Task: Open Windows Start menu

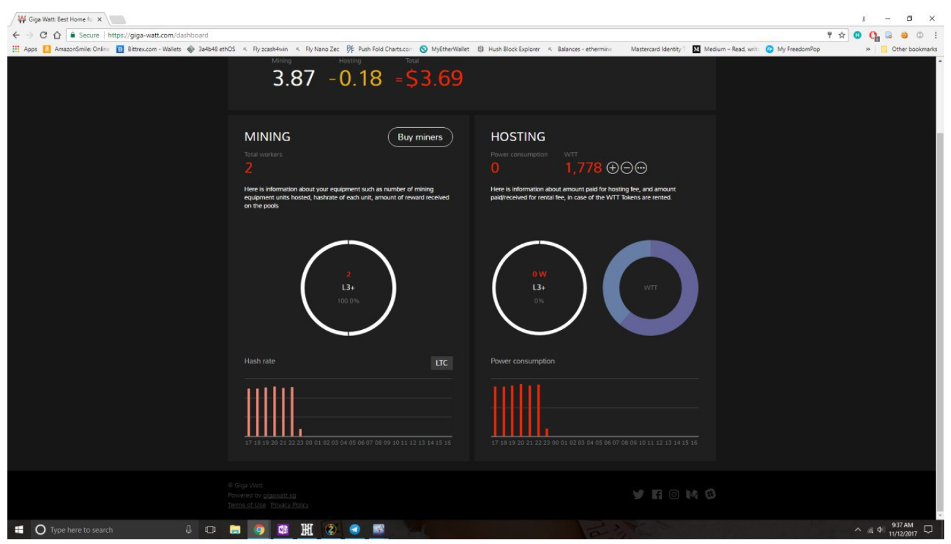Action: tap(18, 530)
